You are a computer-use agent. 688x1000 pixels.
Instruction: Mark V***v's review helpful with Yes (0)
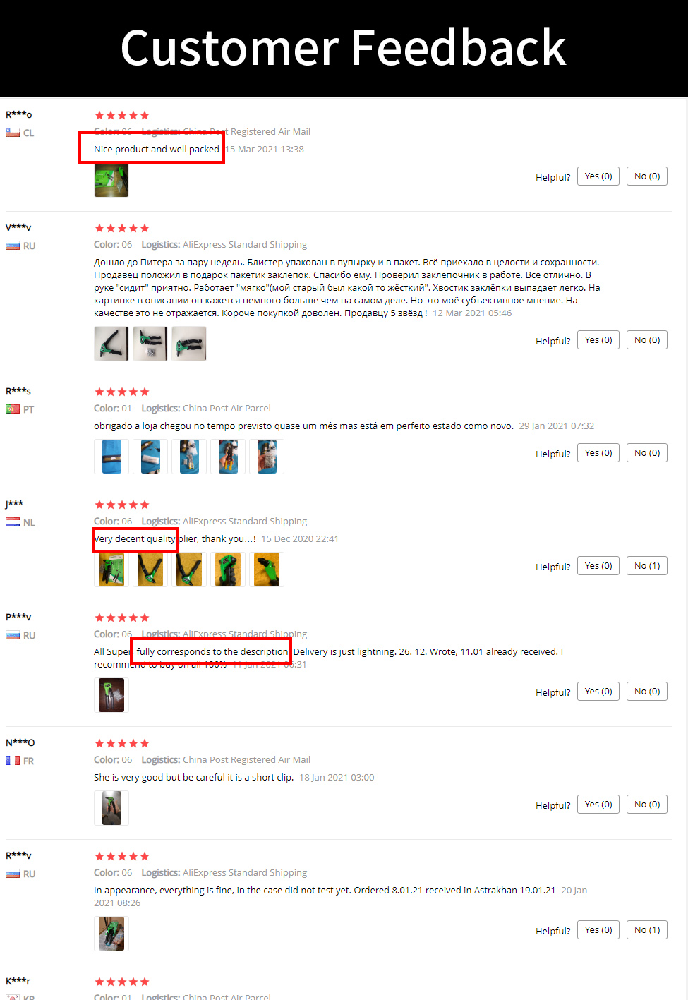point(598,340)
